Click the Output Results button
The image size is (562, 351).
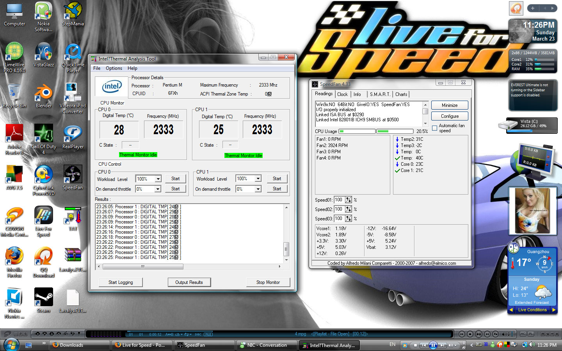point(189,282)
